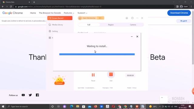Open Amazon app from taskbar
194x109 pixels.
click(108, 106)
